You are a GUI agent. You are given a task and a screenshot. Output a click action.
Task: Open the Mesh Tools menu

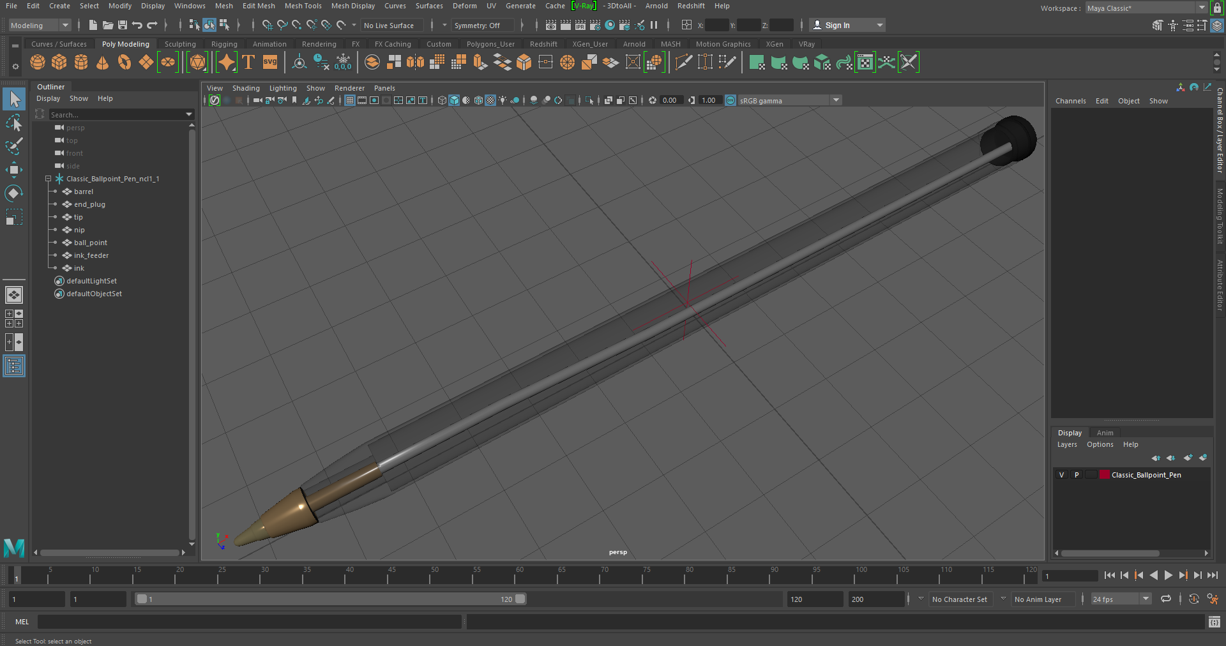[x=303, y=6]
